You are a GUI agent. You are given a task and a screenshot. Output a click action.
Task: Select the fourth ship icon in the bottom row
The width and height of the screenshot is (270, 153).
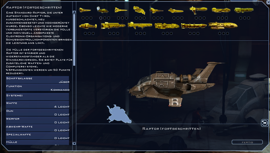click(x=167, y=26)
